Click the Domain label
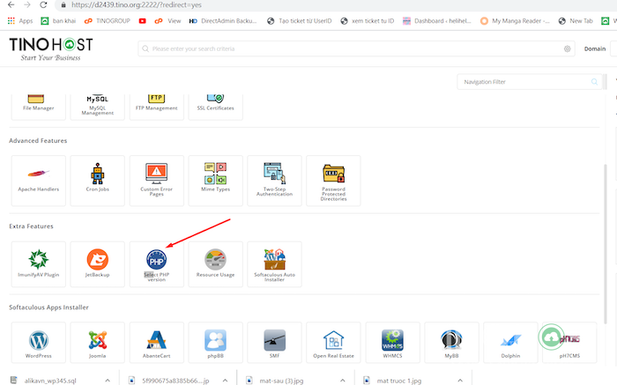617x385 pixels. click(x=595, y=48)
